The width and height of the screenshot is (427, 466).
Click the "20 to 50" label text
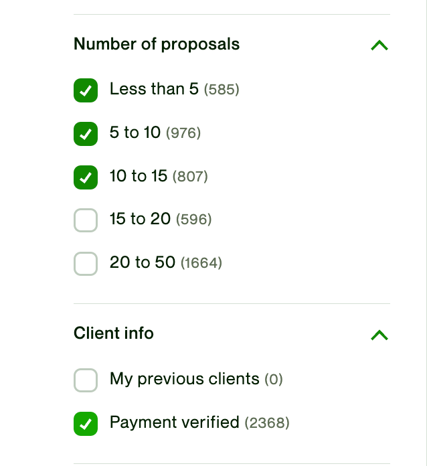pos(142,262)
